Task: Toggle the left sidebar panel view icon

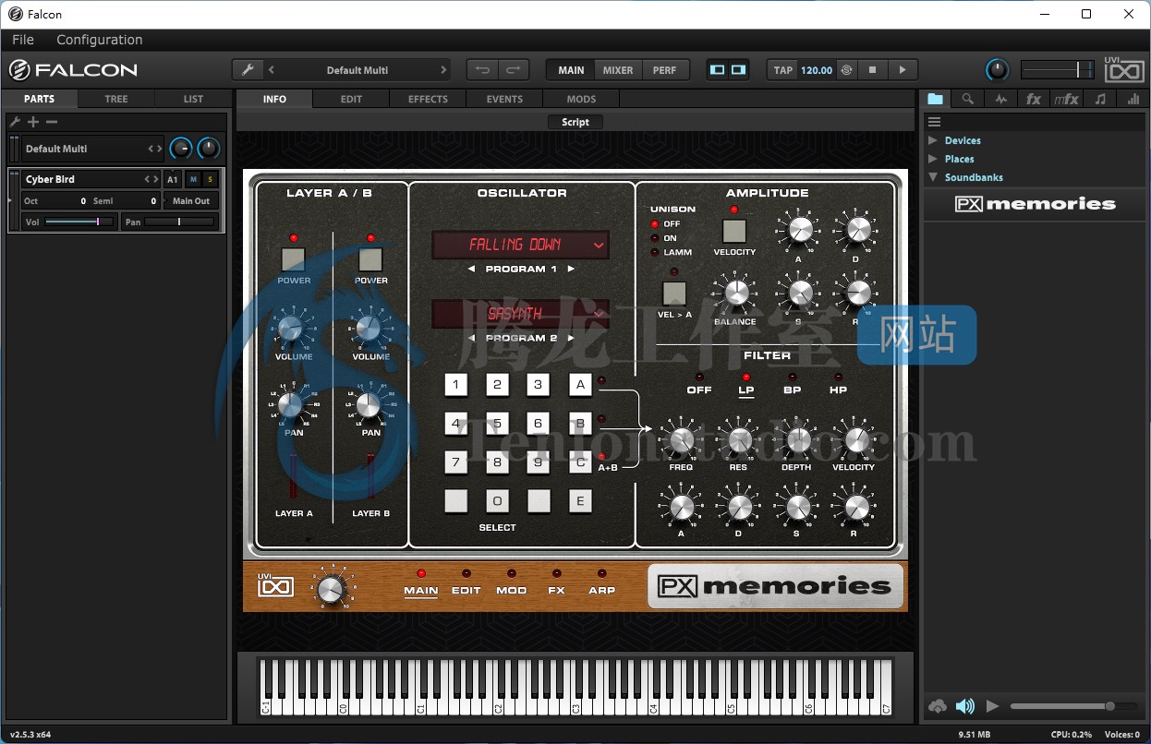Action: (x=718, y=70)
